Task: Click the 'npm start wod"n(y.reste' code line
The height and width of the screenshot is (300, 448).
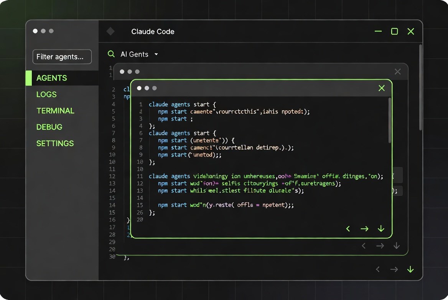Action: [x=226, y=205]
